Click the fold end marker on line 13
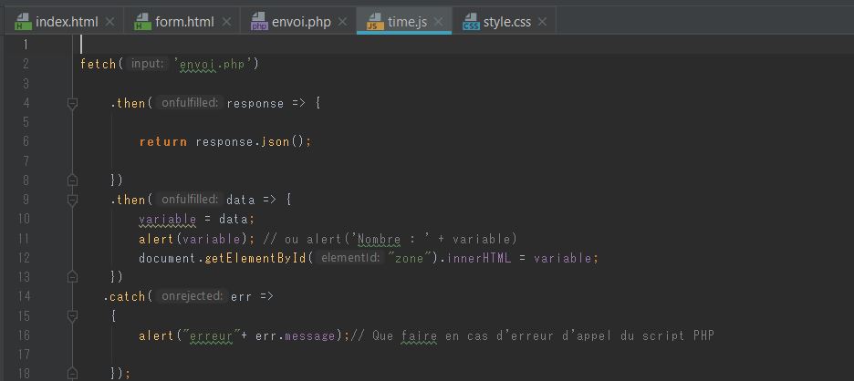 point(72,277)
